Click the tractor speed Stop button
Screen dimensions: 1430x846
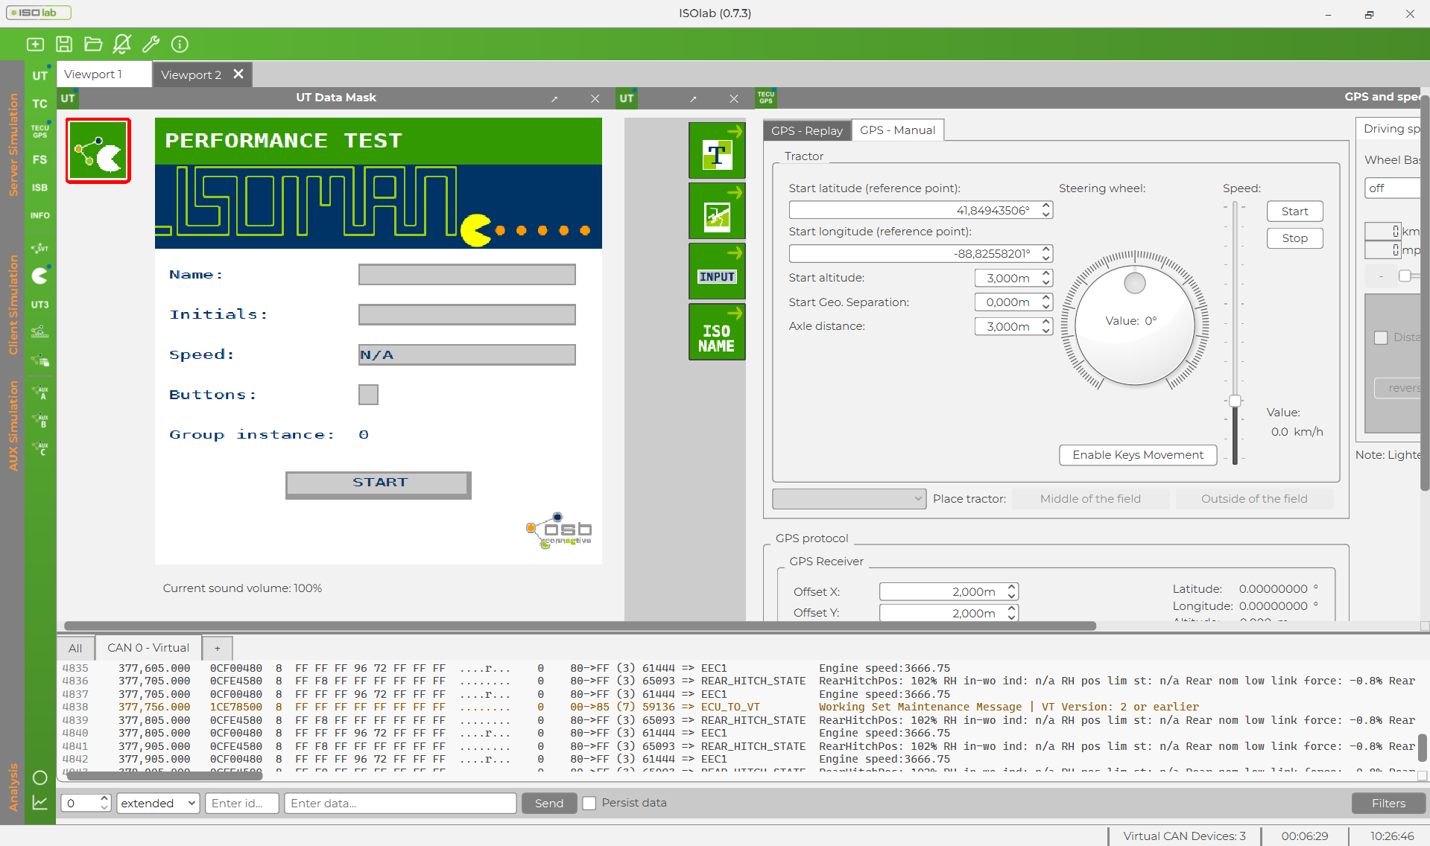pos(1294,238)
